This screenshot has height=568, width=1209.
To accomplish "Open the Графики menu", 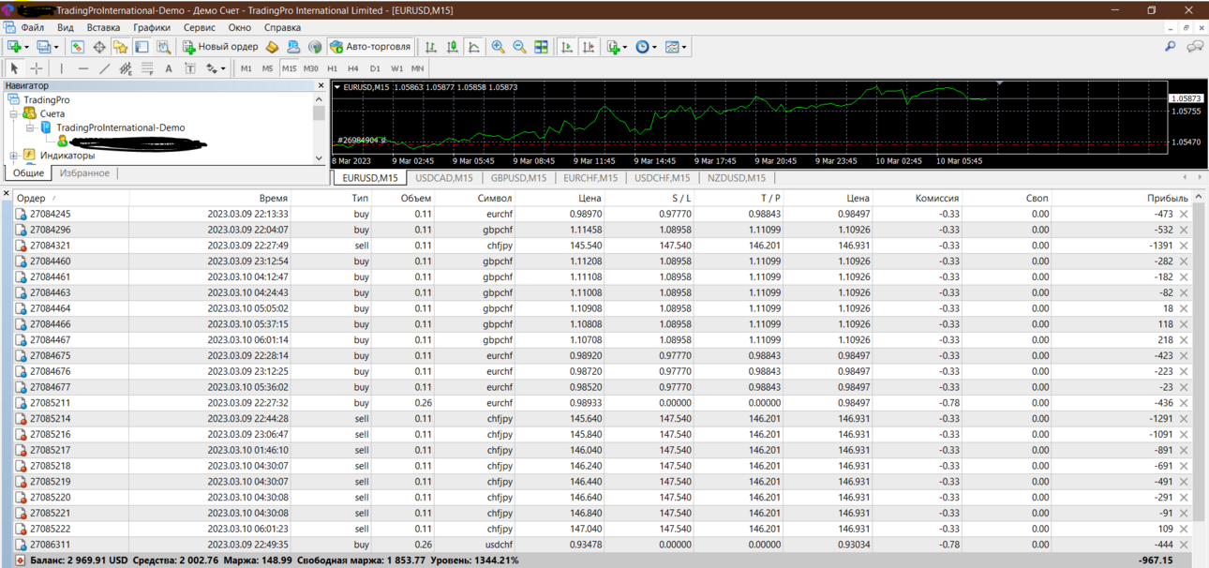I will point(152,27).
